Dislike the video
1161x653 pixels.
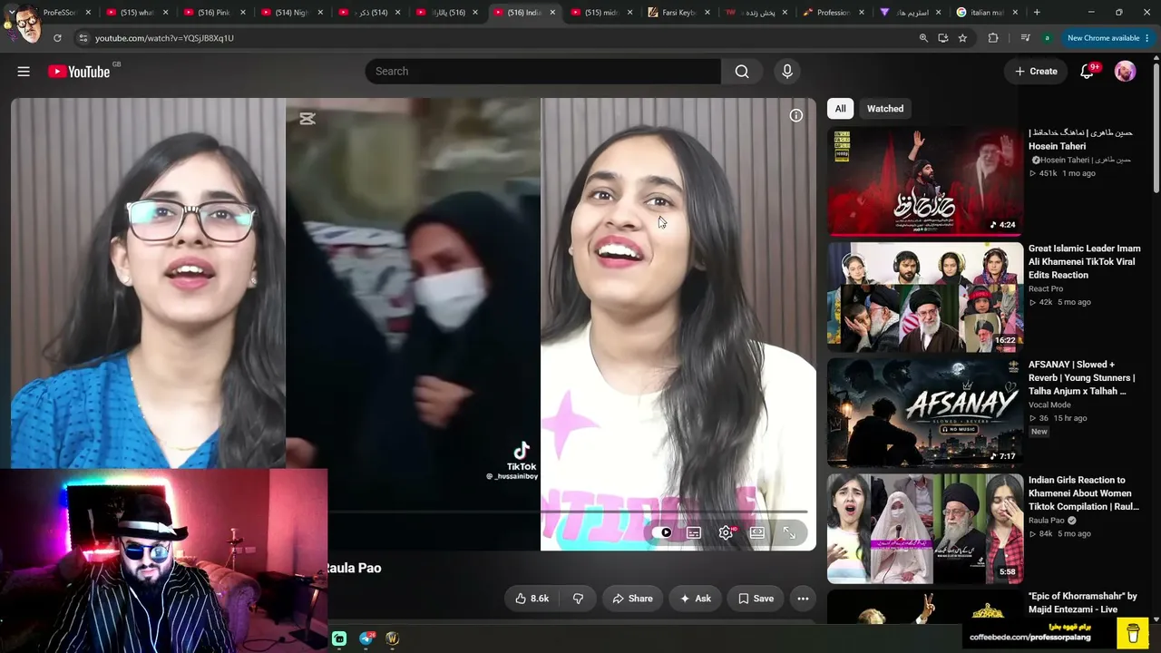pyautogui.click(x=578, y=599)
